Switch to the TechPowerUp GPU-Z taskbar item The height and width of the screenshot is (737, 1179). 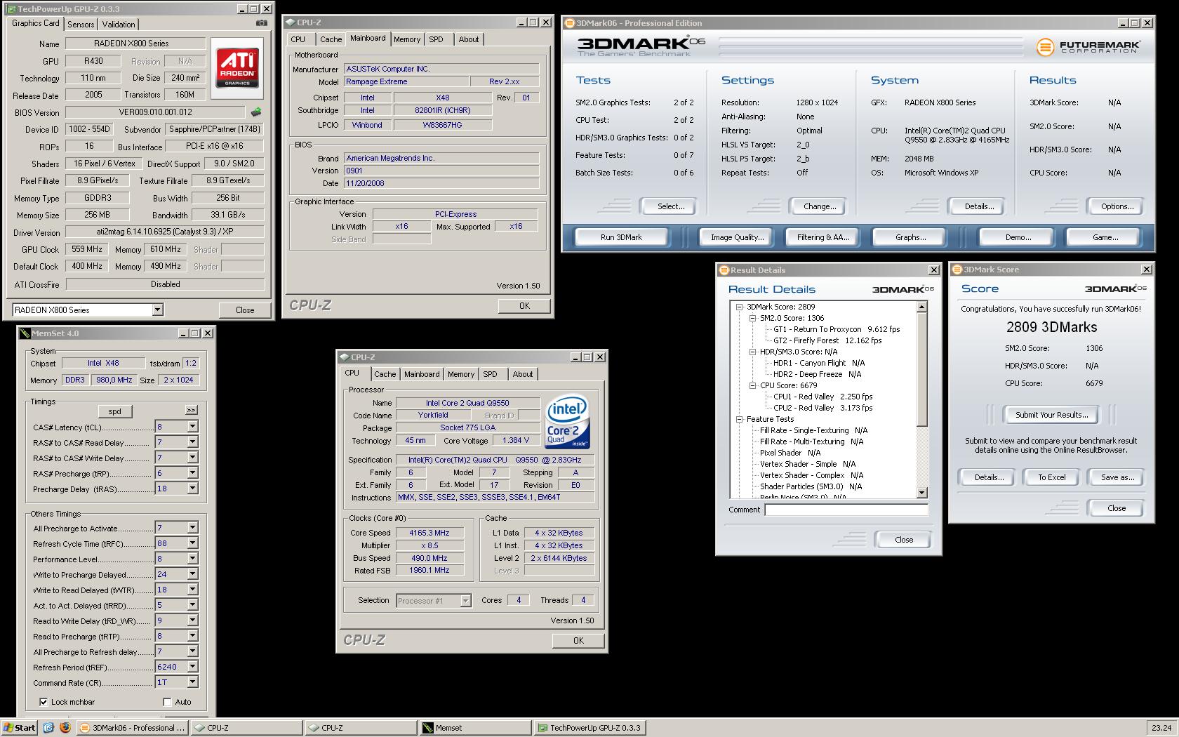(x=589, y=728)
